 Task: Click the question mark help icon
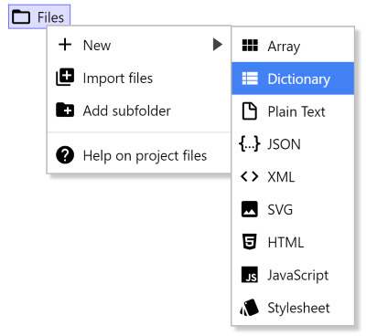tap(65, 155)
